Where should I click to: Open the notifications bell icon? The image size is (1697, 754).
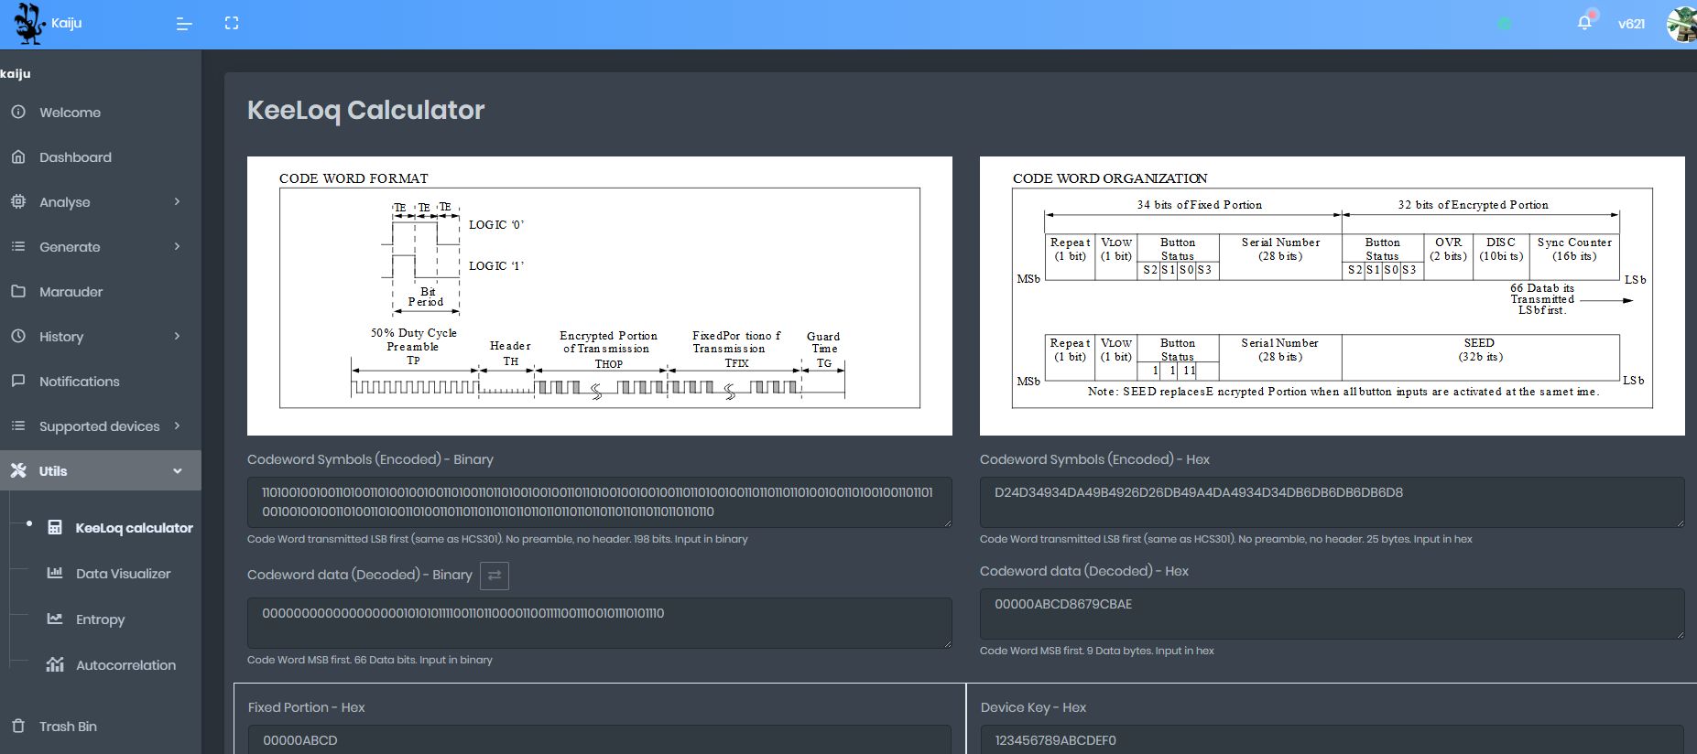point(1584,23)
